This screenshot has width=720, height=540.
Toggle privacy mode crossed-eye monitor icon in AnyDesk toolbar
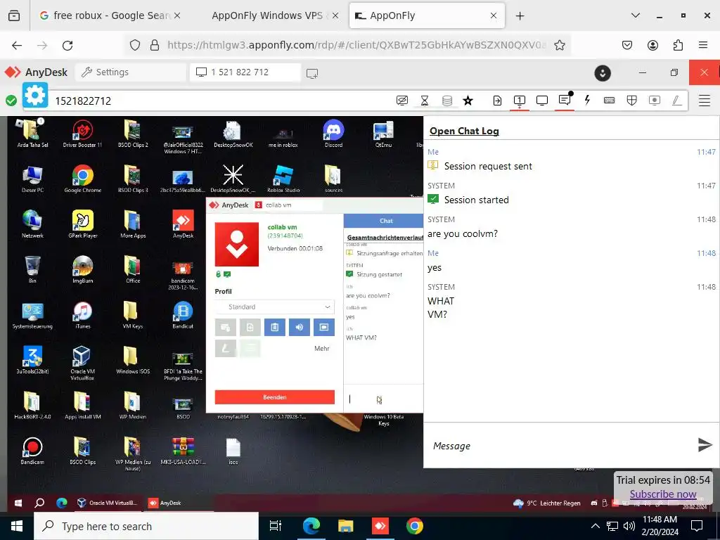(401, 101)
